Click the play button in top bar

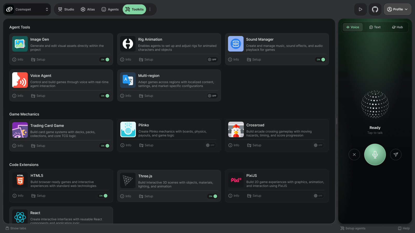(361, 9)
